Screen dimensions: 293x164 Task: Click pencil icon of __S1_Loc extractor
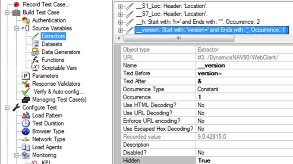click(130, 6)
